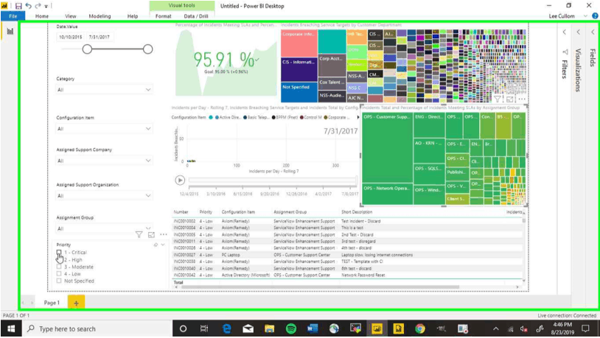Viewport: 600px width, 338px height.
Task: Click the start date field 10/10/2015
Action: pyautogui.click(x=71, y=37)
